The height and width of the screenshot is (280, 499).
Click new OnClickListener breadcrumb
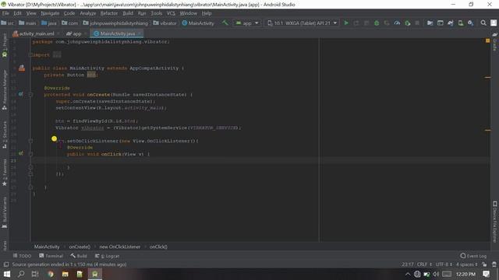coord(119,247)
